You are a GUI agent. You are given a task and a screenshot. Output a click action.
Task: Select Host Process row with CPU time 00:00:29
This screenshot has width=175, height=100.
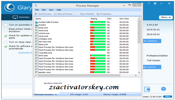coord(86,67)
